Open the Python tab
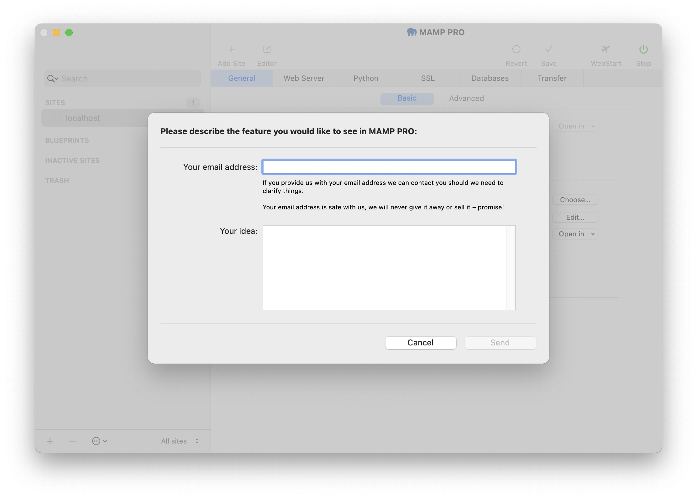Viewport: 697px width, 499px height. pyautogui.click(x=366, y=78)
